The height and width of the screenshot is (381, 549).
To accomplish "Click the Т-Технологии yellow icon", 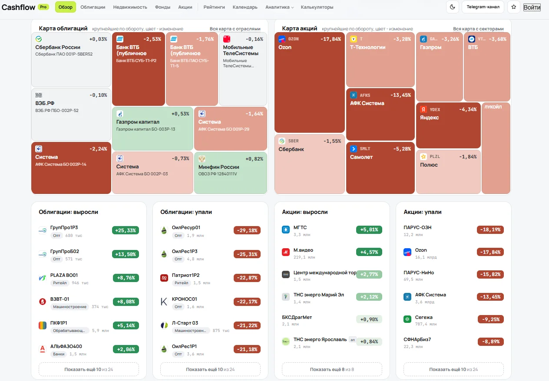I will (354, 39).
